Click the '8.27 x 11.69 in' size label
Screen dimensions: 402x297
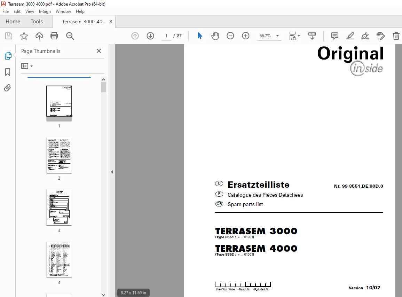(x=133, y=292)
